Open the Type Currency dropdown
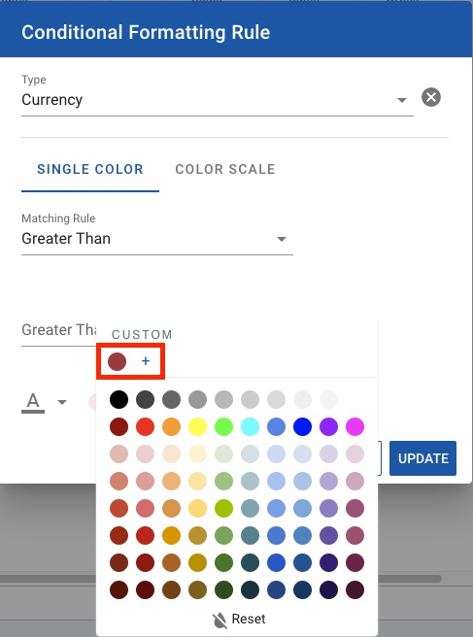 [x=218, y=99]
